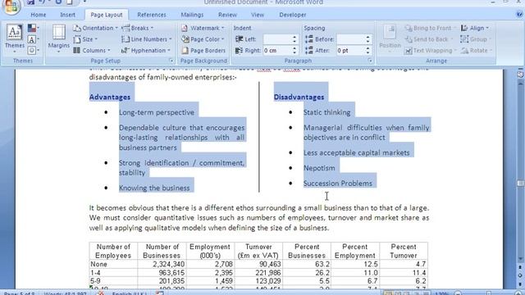Click the vertical scrollbar thumb
Screen dimensions: 525x295
coord(520,184)
